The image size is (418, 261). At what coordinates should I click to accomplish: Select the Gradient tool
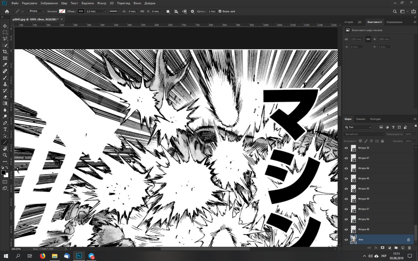point(5,103)
